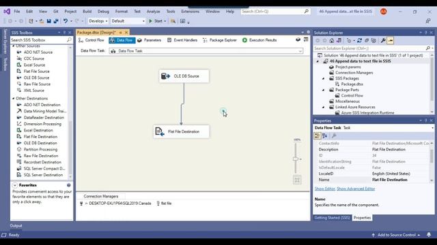Select OLE DB Destination toolbox item
The height and width of the screenshot is (245, 437).
40,143
